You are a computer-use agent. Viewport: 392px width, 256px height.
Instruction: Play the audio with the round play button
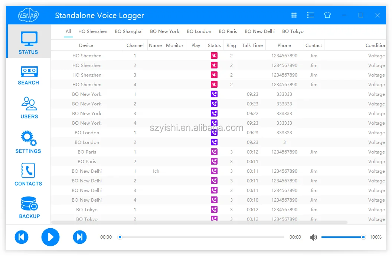[50, 237]
